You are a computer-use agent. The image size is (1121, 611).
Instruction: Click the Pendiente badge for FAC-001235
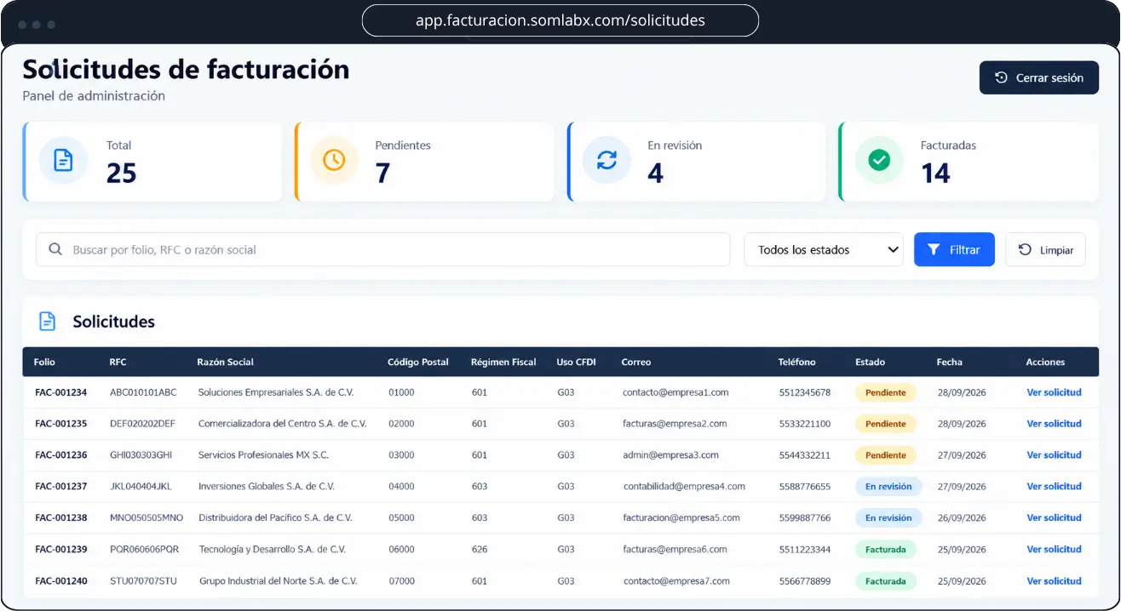click(x=886, y=424)
